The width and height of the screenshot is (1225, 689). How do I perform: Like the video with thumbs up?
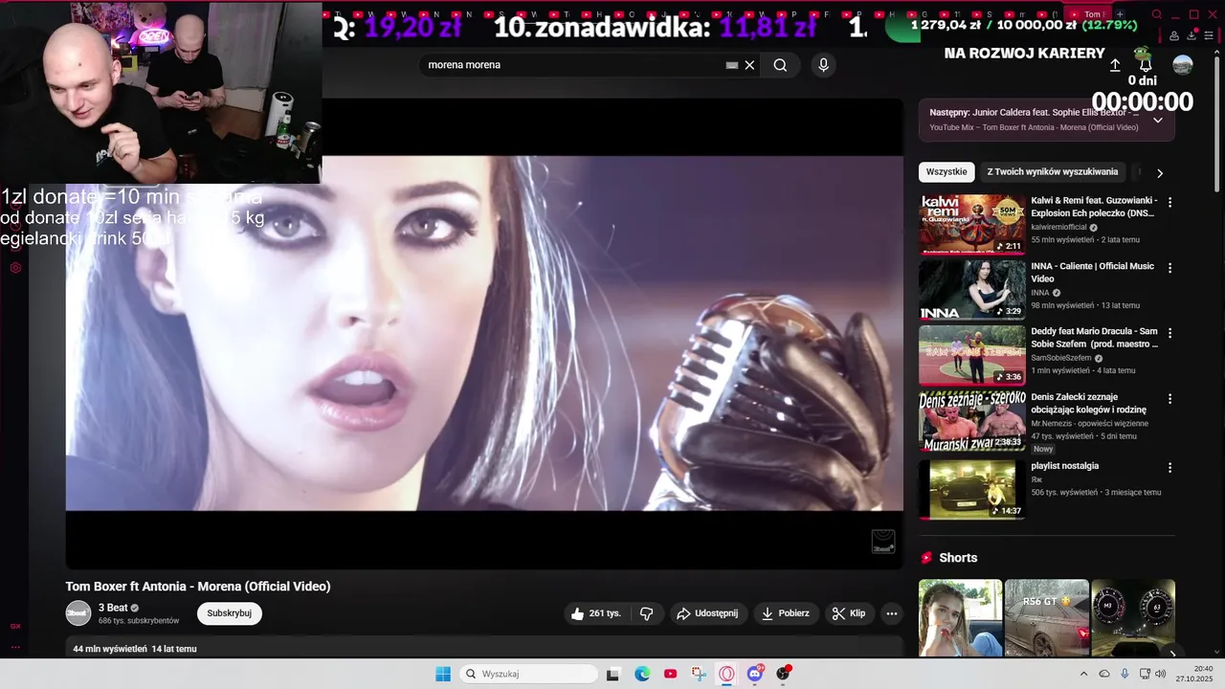[x=595, y=613]
